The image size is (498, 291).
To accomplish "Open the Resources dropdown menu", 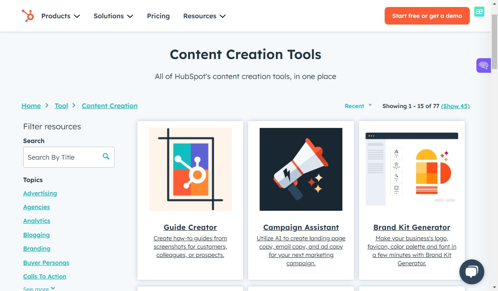I will (204, 16).
